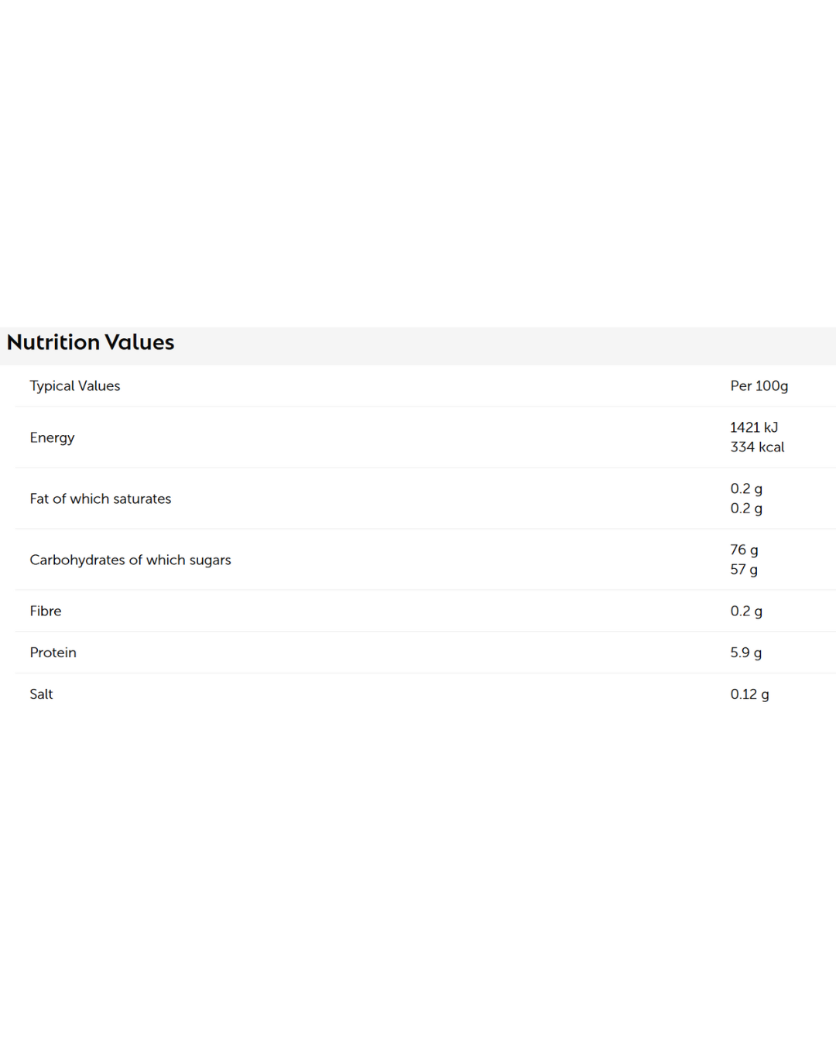836x1045 pixels.
Task: Select the Energy row label
Action: click(52, 437)
